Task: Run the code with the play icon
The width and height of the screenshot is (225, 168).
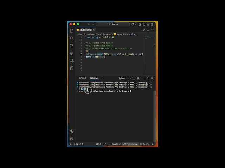Action: [144, 30]
